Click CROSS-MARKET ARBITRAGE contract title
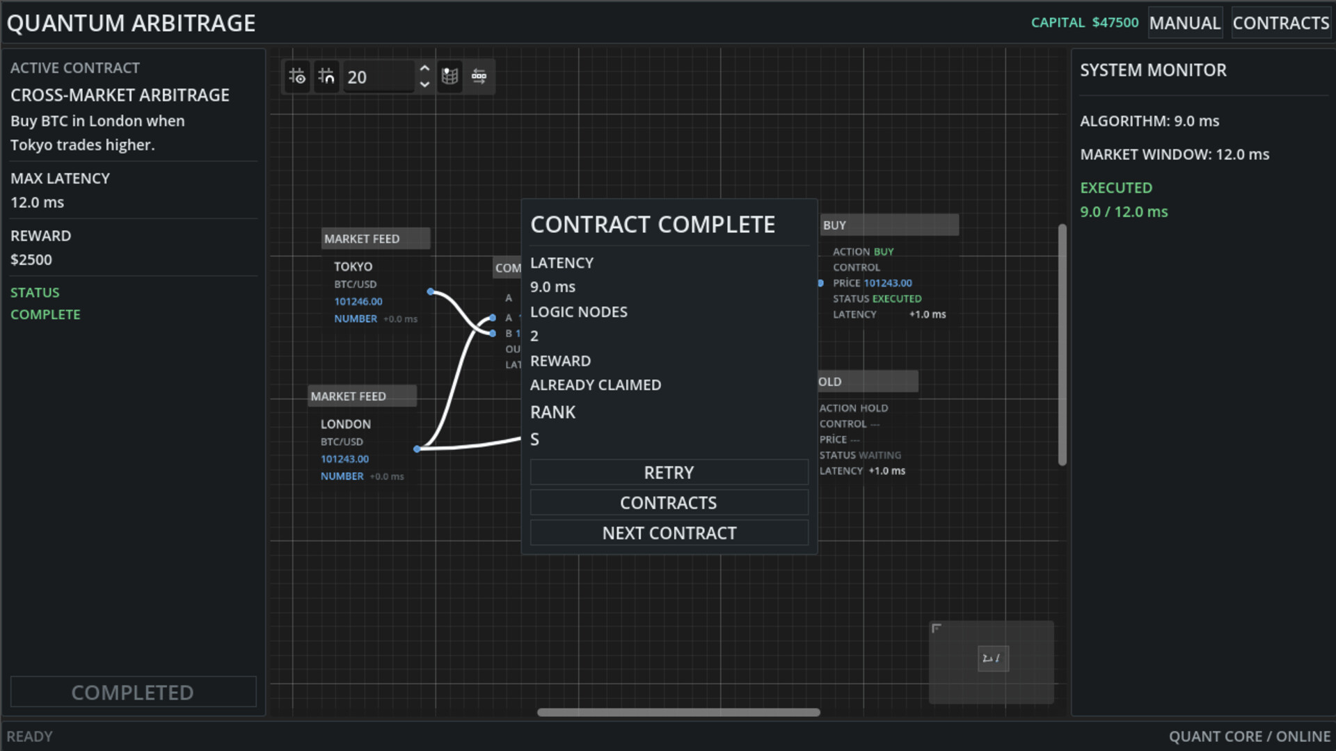This screenshot has width=1336, height=751. [120, 95]
